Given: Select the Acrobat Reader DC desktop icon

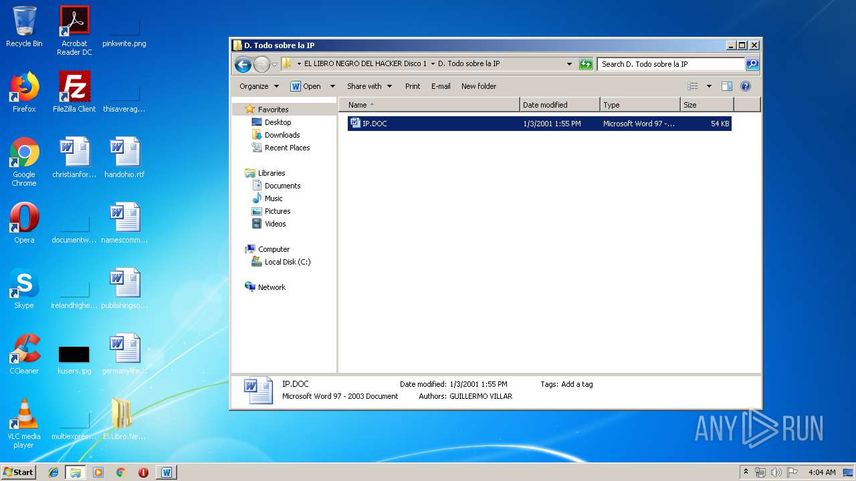Looking at the screenshot, I should tap(74, 31).
